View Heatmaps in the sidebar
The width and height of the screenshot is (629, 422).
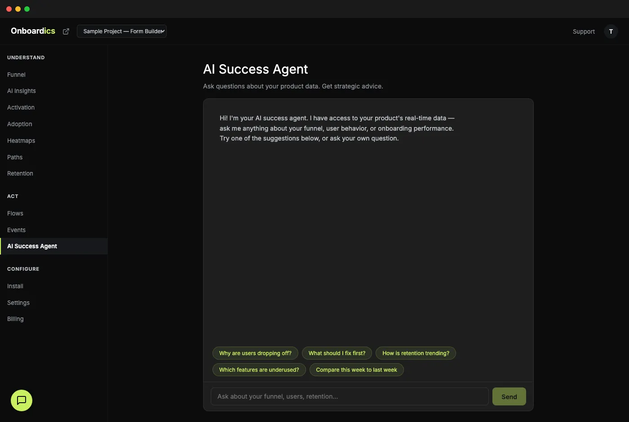(21, 141)
